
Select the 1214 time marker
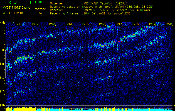click(x=68, y=24)
